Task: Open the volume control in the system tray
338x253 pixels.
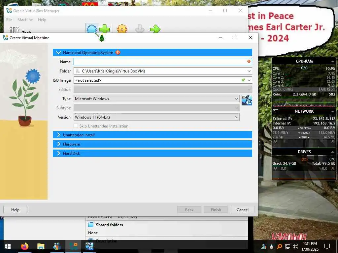Action: [x=295, y=246]
